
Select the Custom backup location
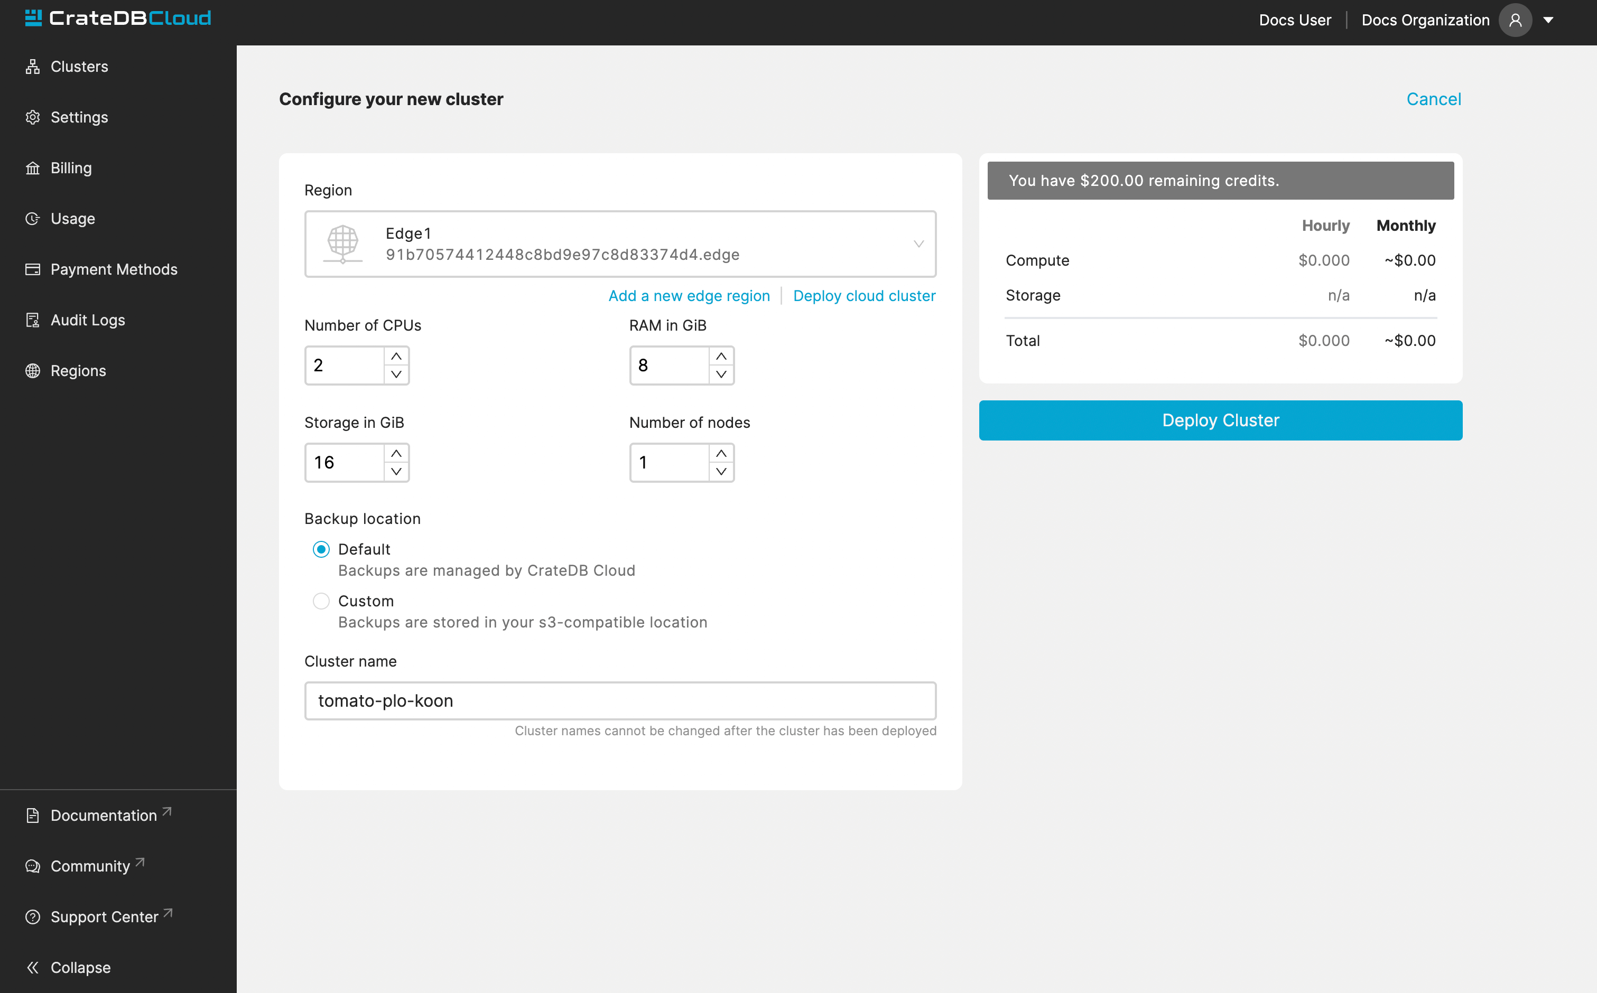[321, 601]
